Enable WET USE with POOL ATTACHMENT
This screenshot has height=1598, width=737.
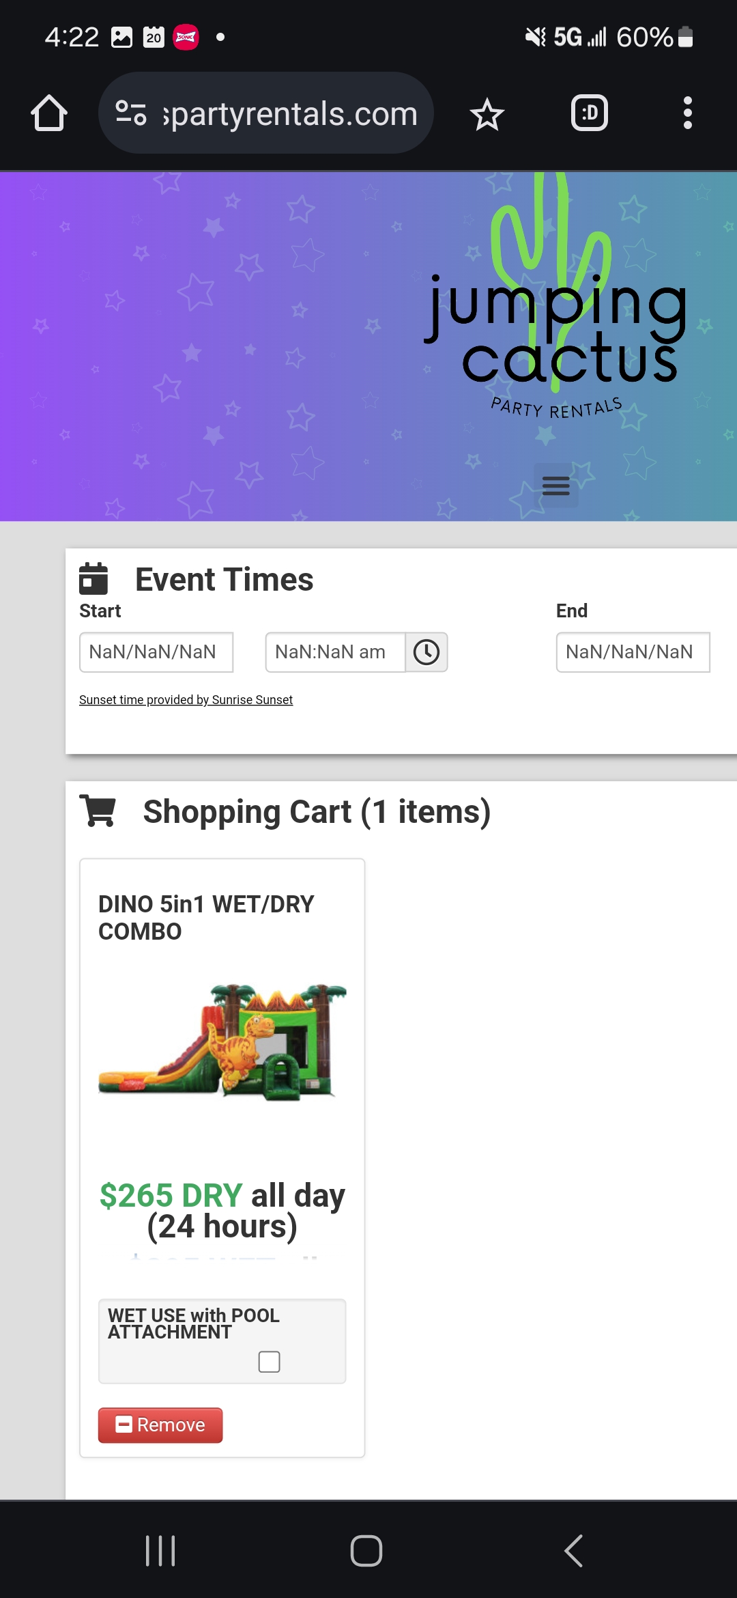pos(269,1362)
